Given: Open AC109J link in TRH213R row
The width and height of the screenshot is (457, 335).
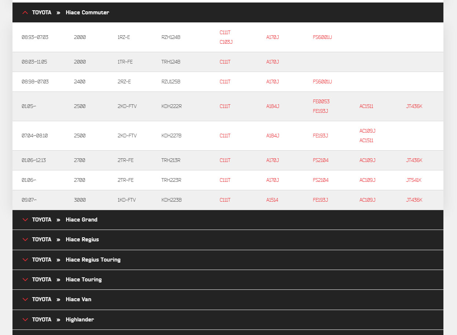Looking at the screenshot, I should 367,160.
